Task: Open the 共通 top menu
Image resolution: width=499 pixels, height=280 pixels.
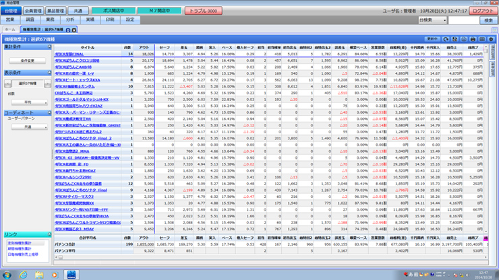Action: point(78,11)
